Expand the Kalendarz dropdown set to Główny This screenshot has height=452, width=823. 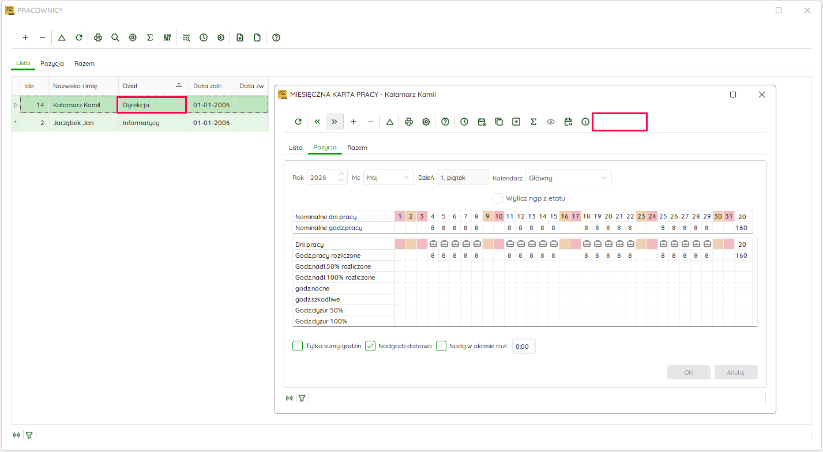pos(569,178)
